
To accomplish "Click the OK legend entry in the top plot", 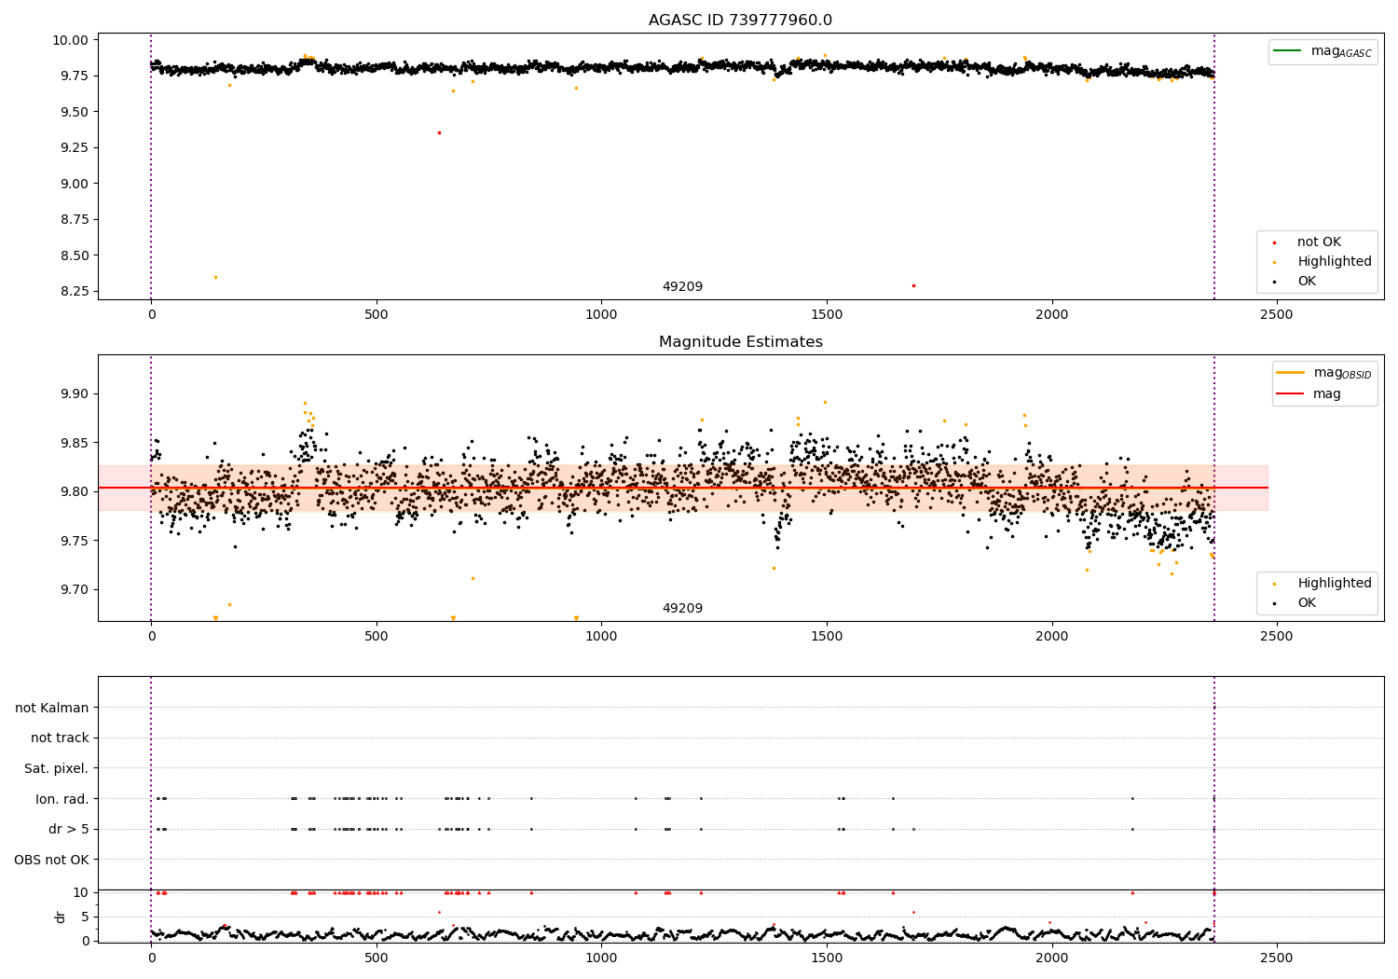I will pyautogui.click(x=1294, y=282).
